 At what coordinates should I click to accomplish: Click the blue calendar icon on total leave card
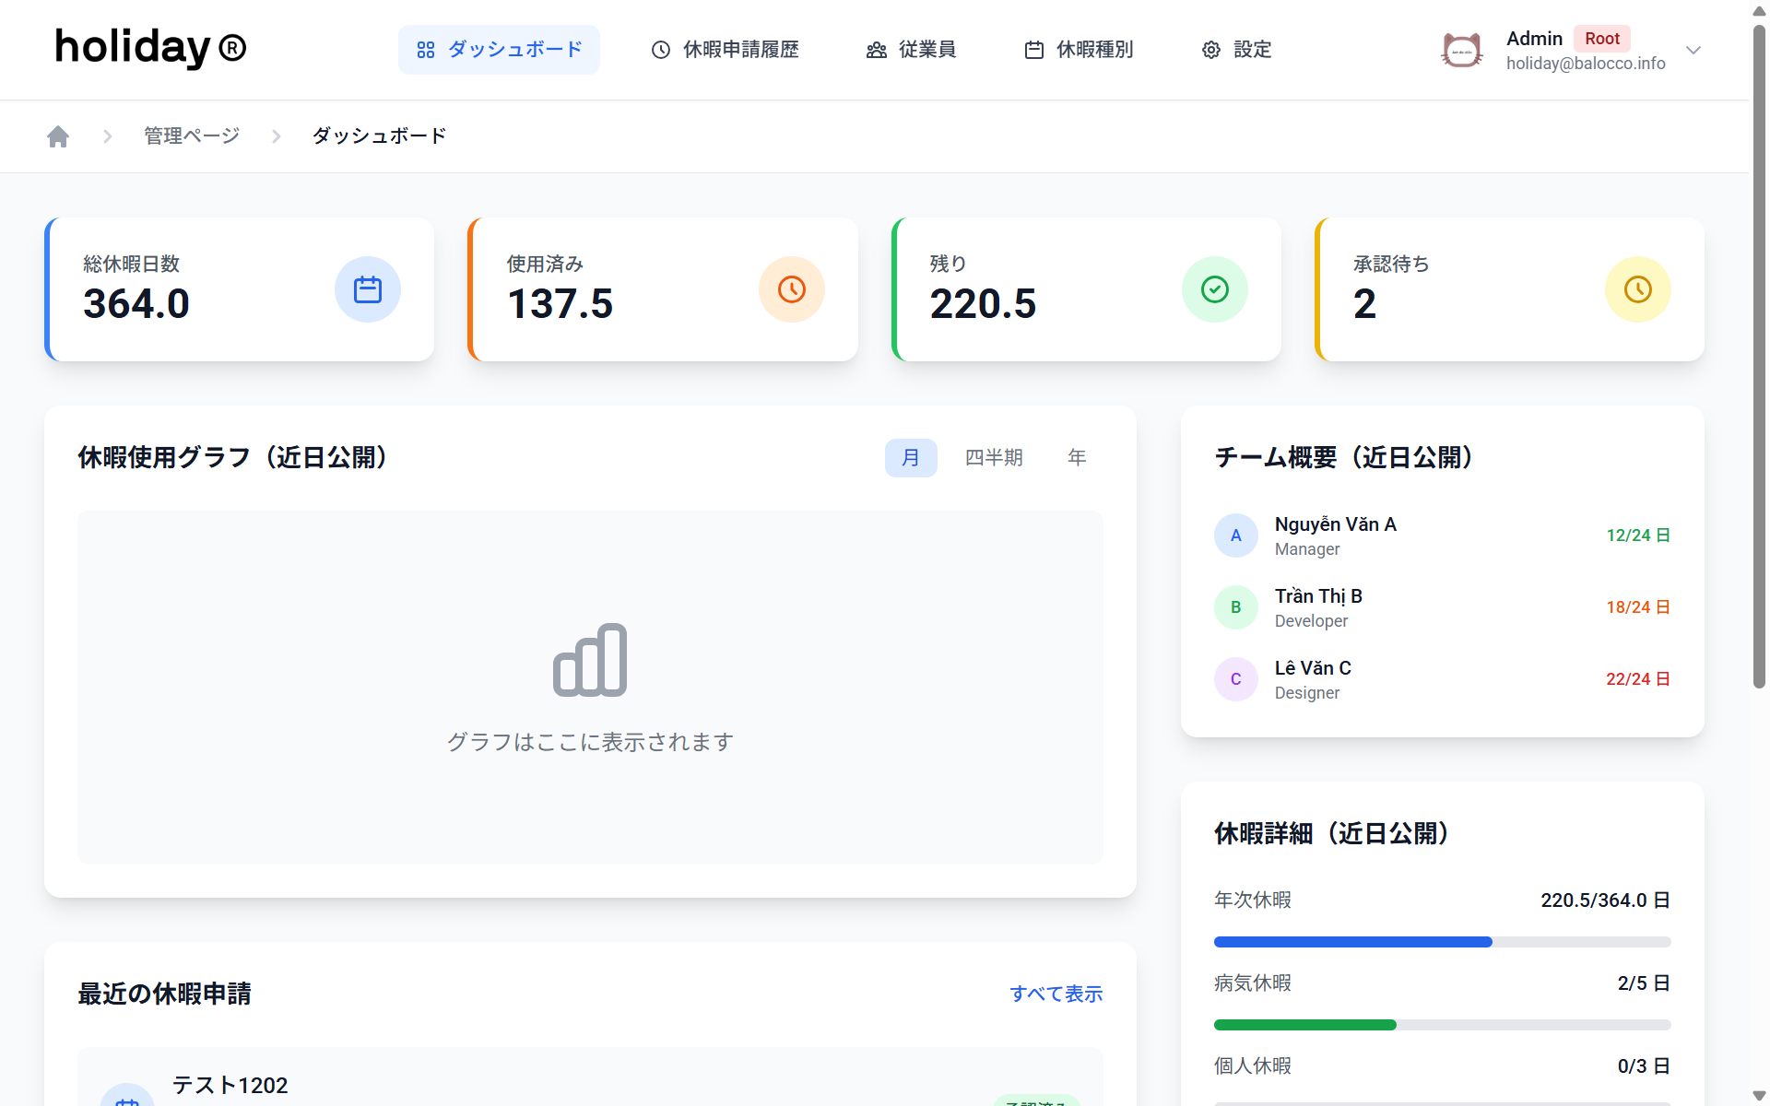coord(367,289)
